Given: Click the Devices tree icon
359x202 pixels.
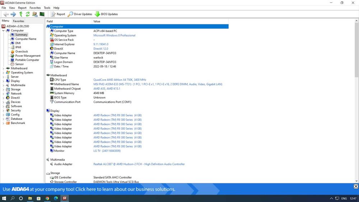Looking at the screenshot, I should [8, 102].
